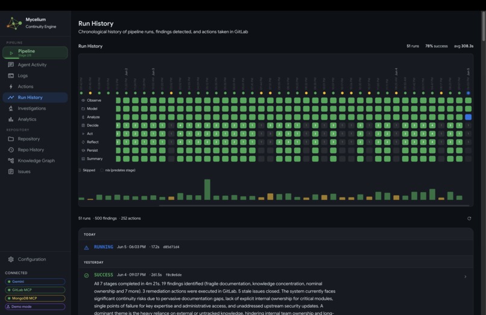Go to Actions lightning icon
The image size is (486, 315).
tap(11, 86)
